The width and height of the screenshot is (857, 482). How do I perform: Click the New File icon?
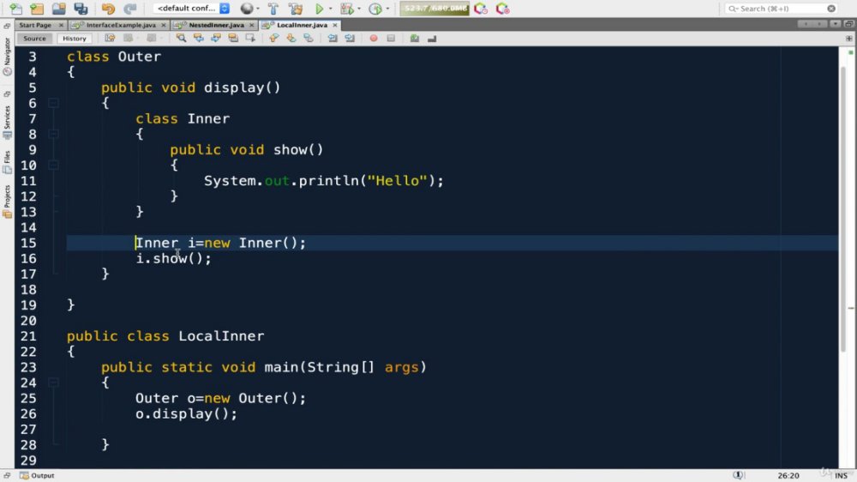pyautogui.click(x=15, y=9)
